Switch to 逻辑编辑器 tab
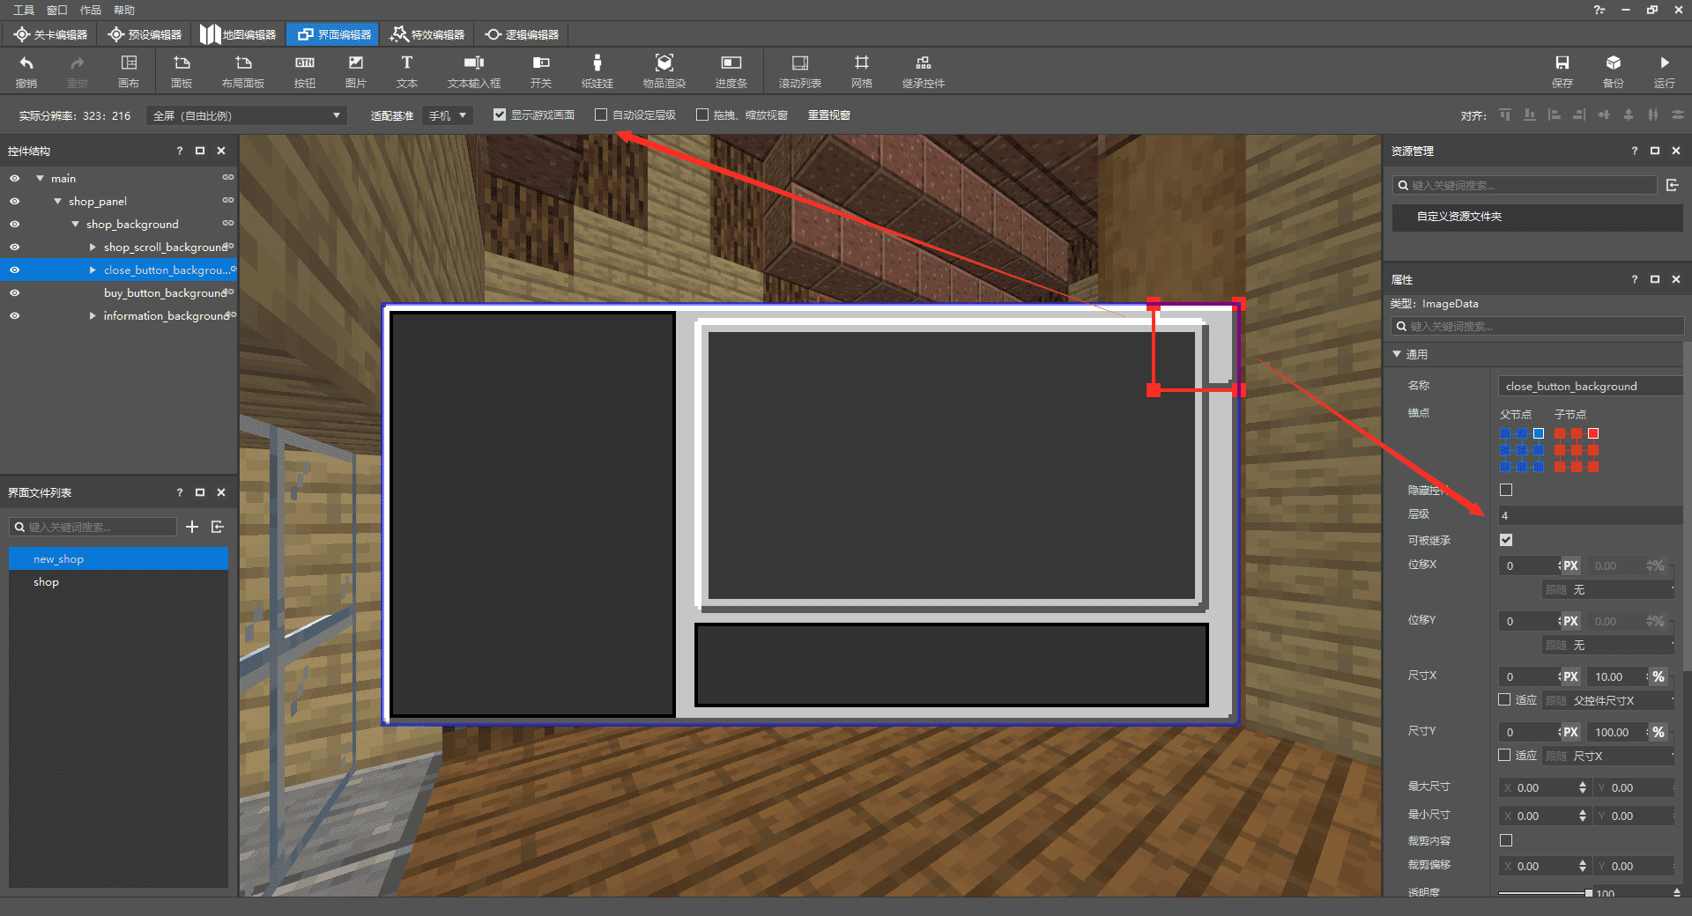The image size is (1692, 916). [522, 34]
